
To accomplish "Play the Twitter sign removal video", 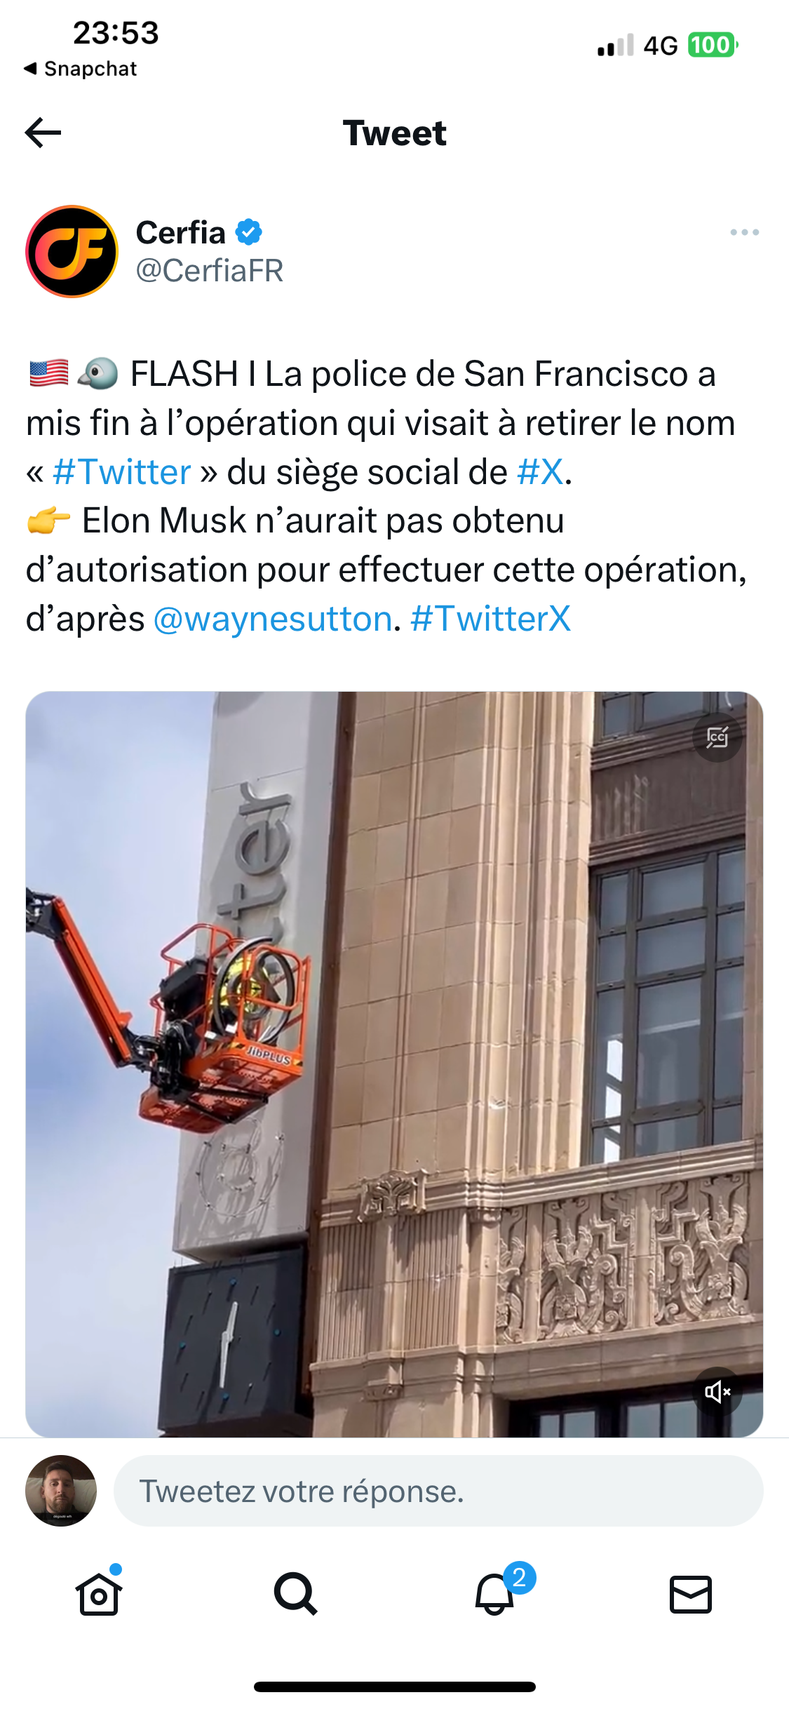I will [x=394, y=1064].
